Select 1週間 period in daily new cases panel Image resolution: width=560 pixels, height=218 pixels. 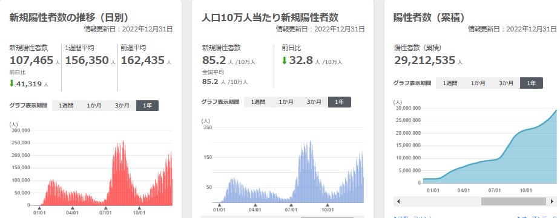66,106
